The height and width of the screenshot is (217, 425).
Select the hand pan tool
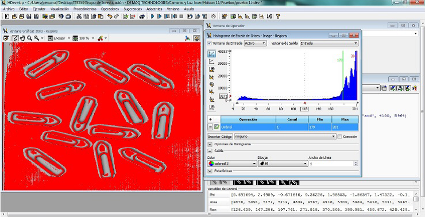[x=22, y=38]
